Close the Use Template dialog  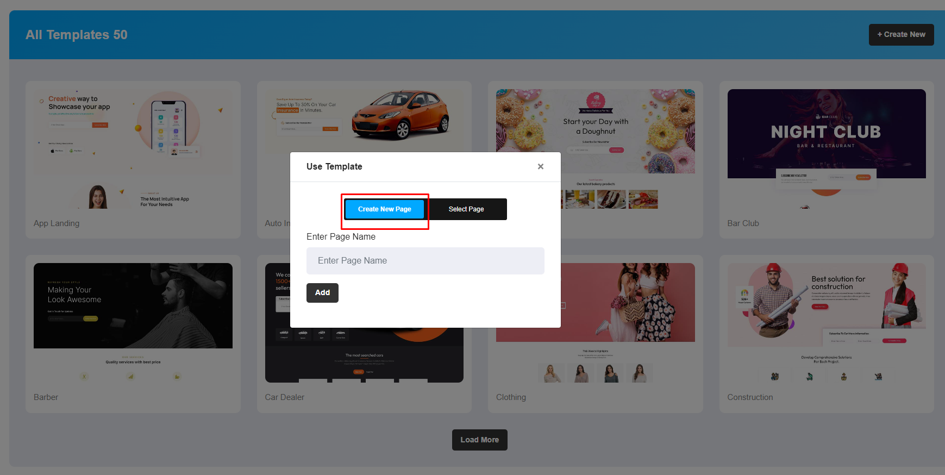point(540,167)
